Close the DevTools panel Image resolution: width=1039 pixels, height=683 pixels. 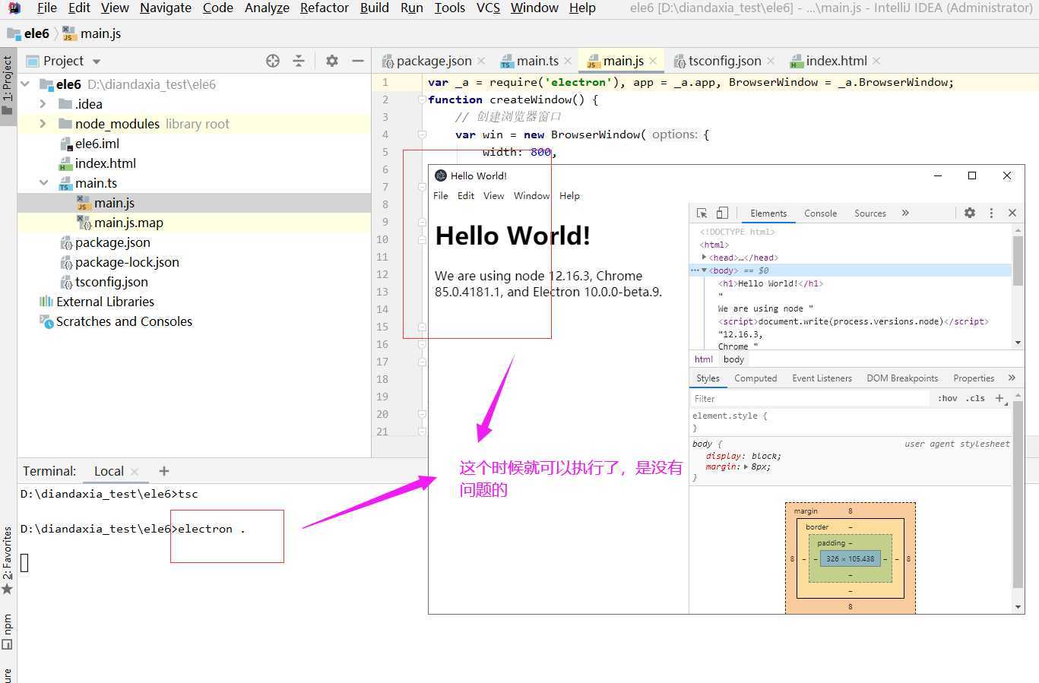1012,213
